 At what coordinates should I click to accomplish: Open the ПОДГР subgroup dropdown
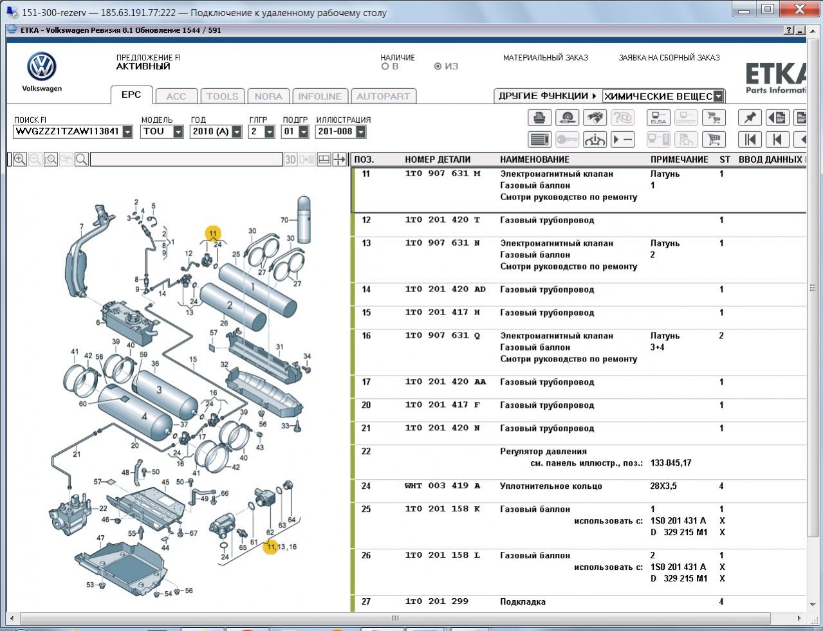tap(302, 131)
